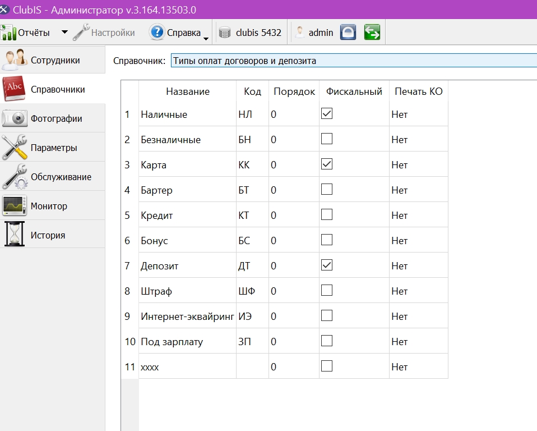Open the Справочник combo box selector
Viewport: 537px width, 431px height.
354,61
